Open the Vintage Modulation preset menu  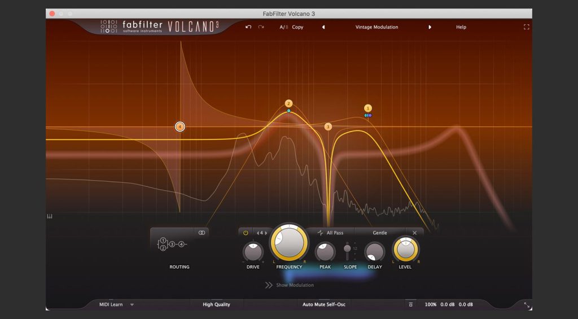click(x=376, y=27)
